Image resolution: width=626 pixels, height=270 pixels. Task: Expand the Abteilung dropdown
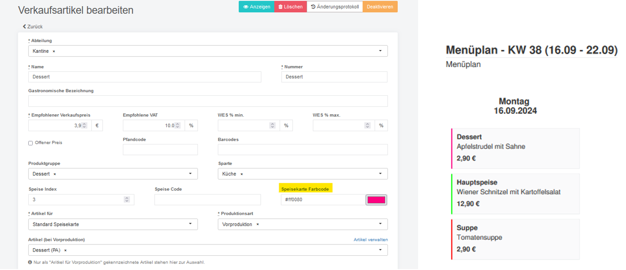pos(380,51)
